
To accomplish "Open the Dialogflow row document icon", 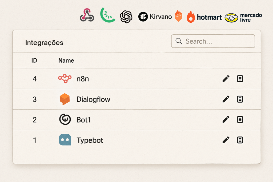I will point(240,99).
